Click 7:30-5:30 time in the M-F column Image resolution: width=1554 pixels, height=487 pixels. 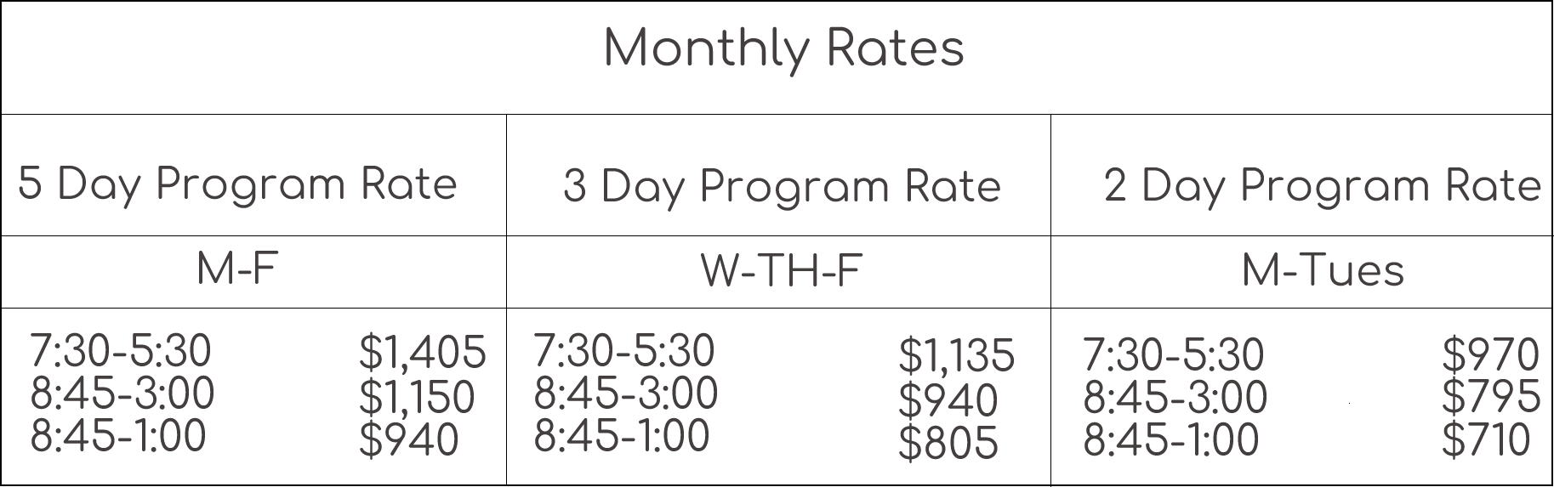pos(120,351)
